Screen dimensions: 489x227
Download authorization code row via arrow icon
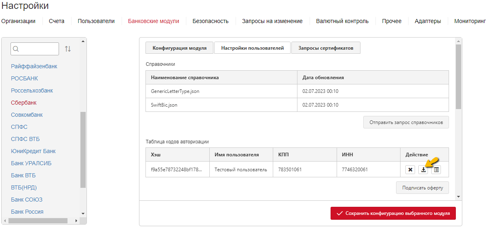pos(423,170)
